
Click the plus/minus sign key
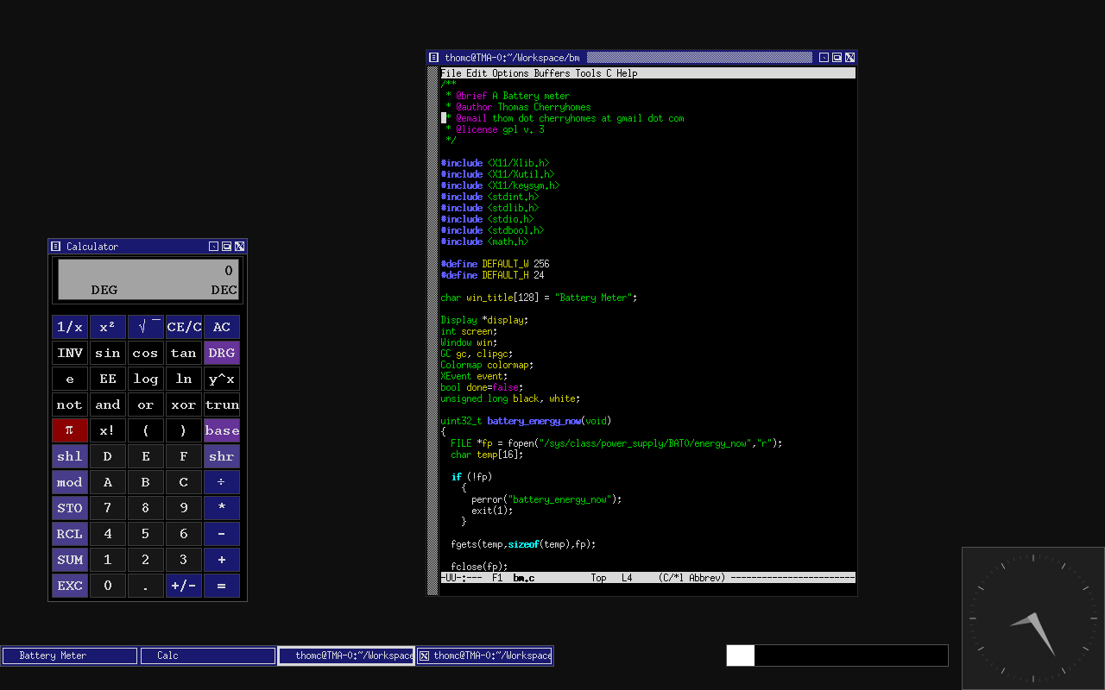point(184,586)
